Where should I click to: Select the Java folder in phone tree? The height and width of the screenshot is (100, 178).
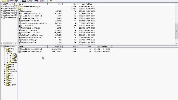(14, 53)
